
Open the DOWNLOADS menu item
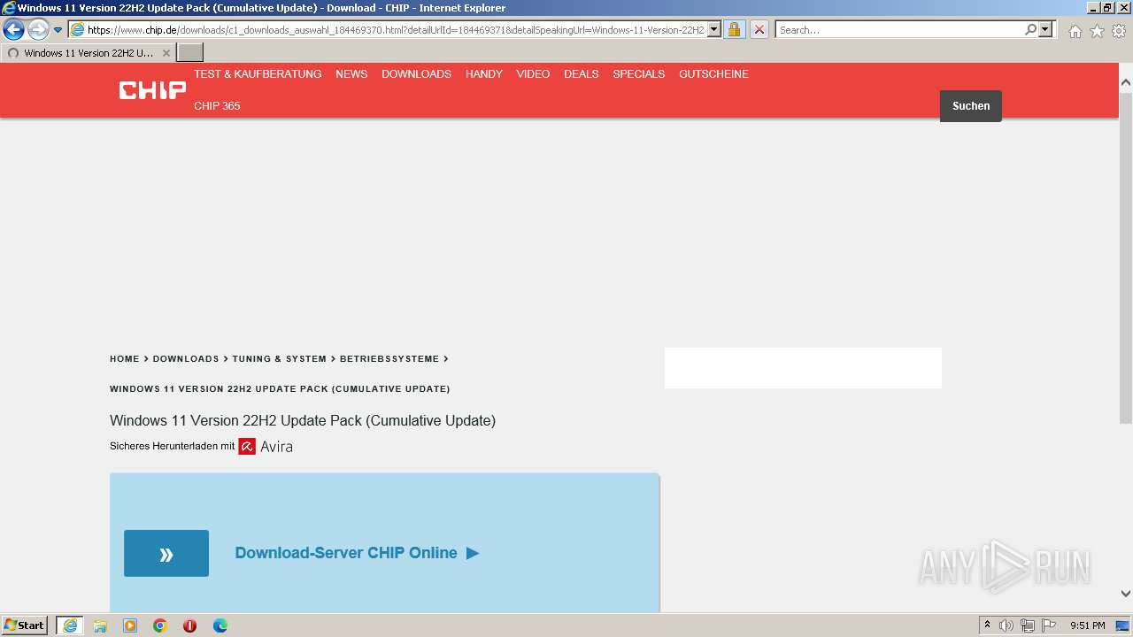[x=416, y=74]
